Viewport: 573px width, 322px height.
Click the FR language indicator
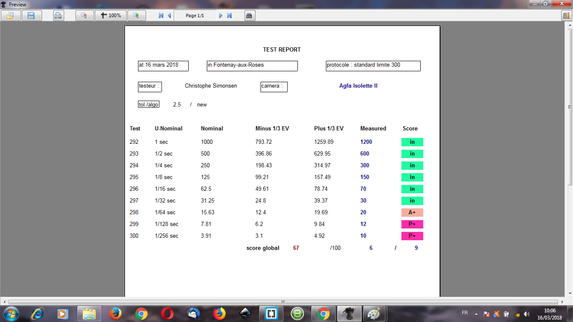pos(465,313)
